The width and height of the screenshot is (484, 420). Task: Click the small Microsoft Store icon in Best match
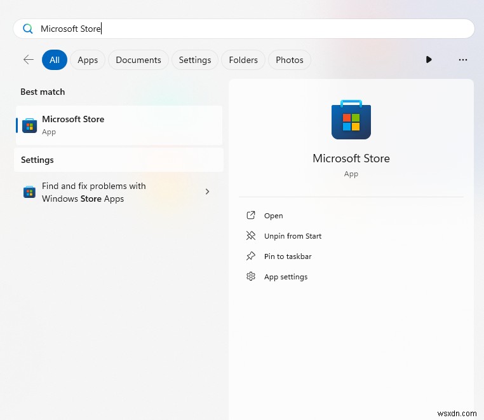click(x=30, y=125)
